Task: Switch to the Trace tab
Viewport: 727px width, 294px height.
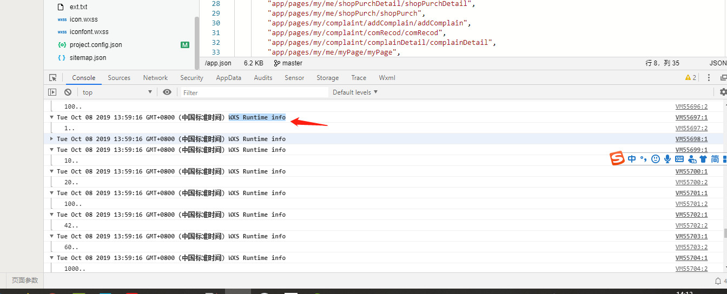Action: (359, 78)
